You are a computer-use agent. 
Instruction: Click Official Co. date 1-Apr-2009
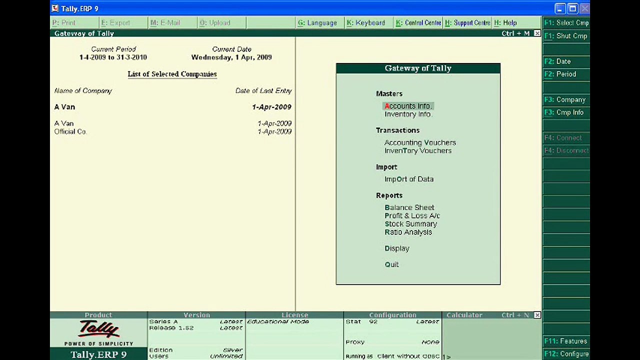coord(274,131)
